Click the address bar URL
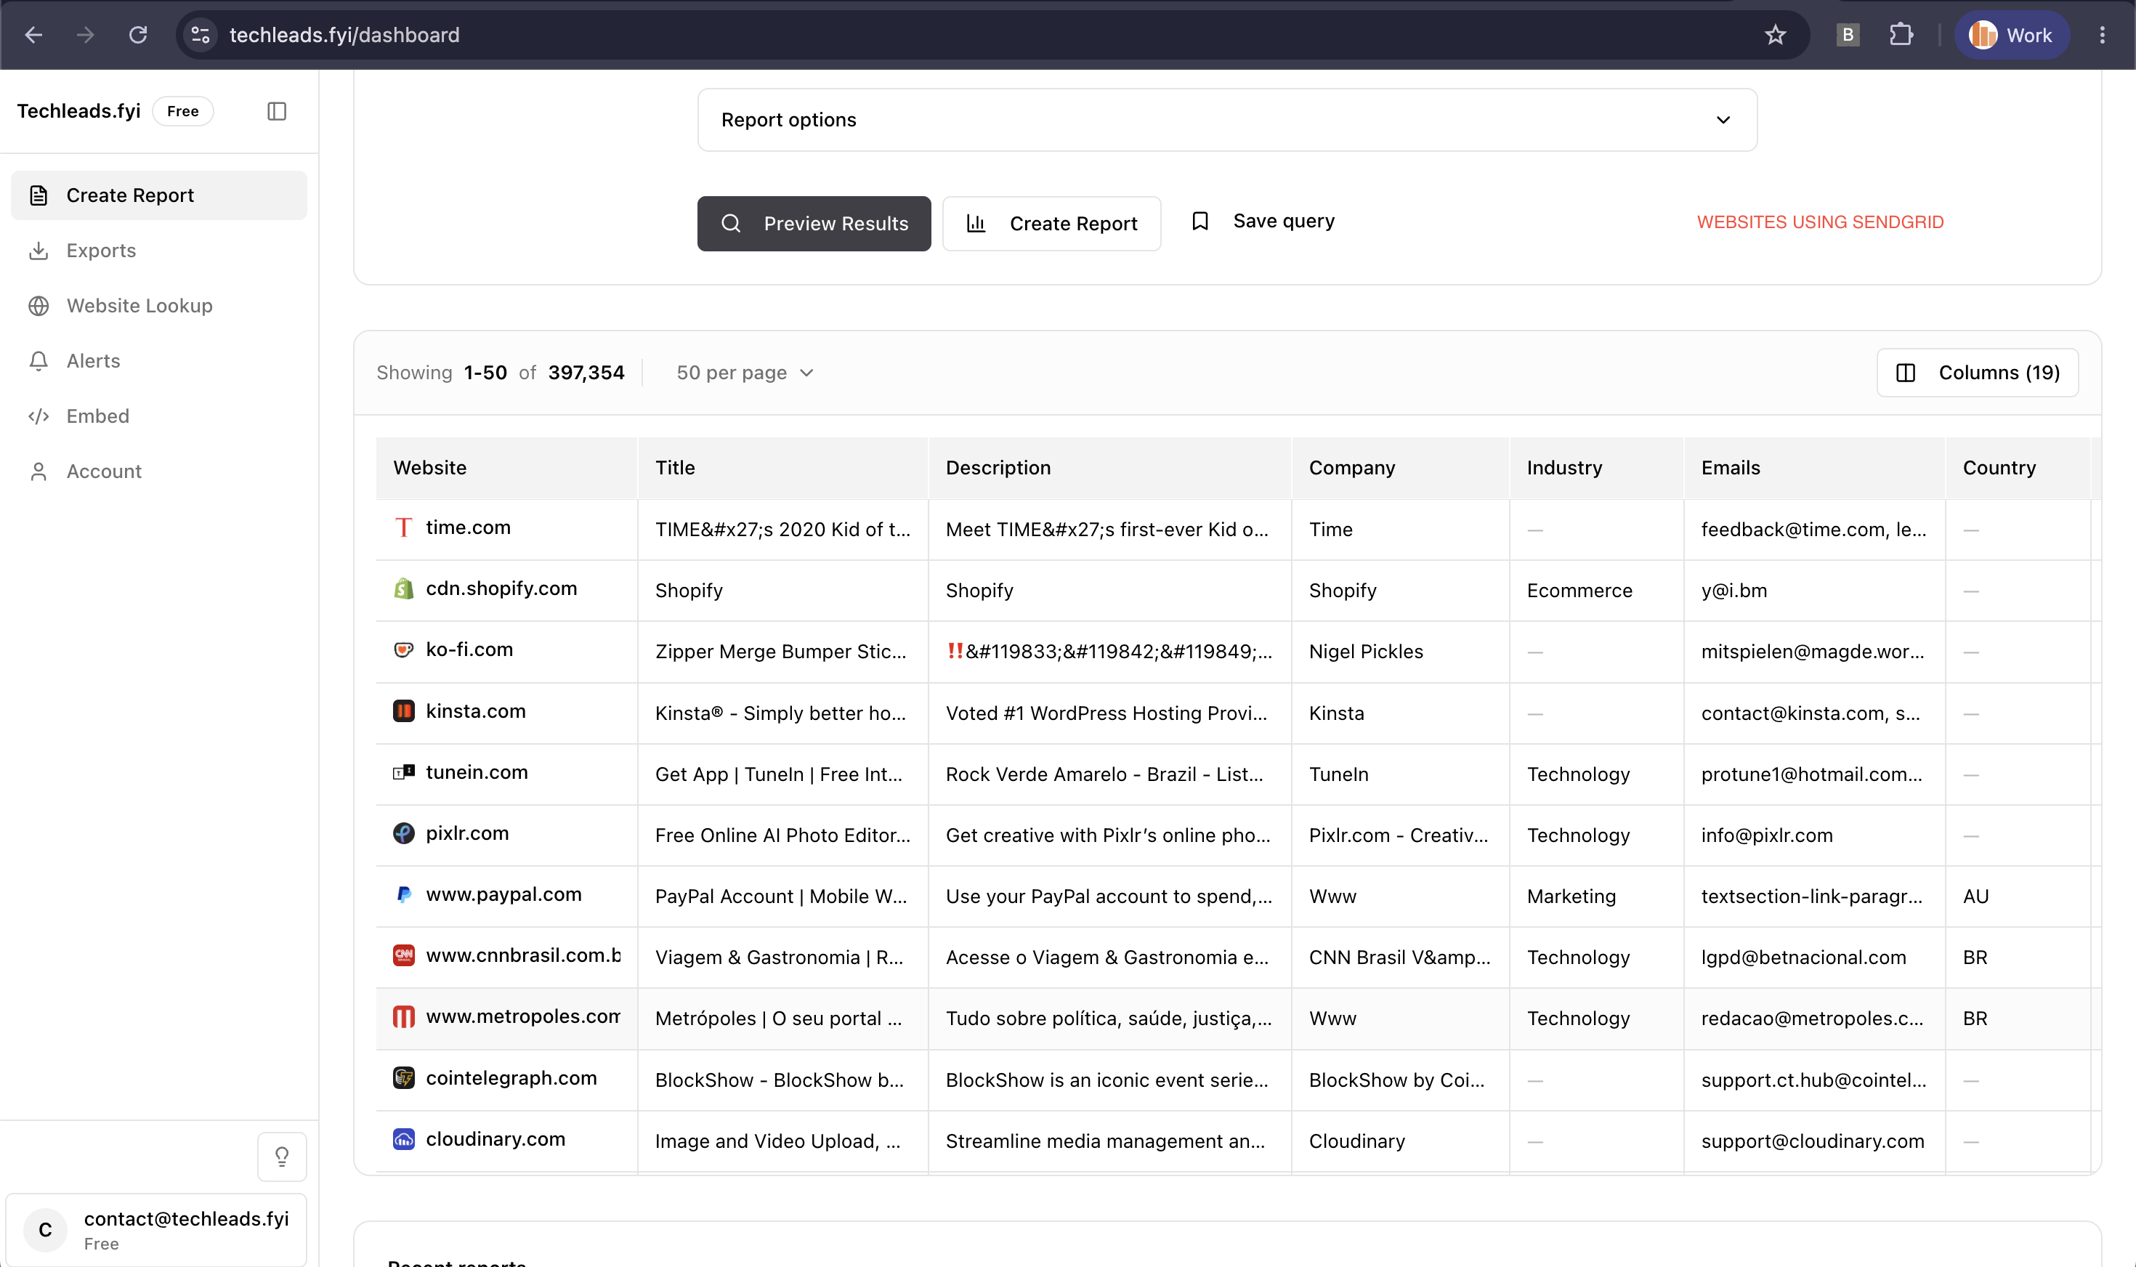The width and height of the screenshot is (2136, 1267). [x=344, y=35]
